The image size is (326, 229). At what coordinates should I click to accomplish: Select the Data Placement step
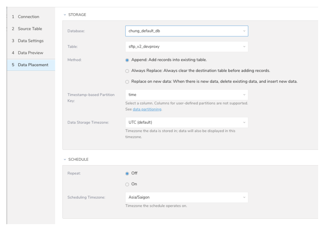point(33,65)
